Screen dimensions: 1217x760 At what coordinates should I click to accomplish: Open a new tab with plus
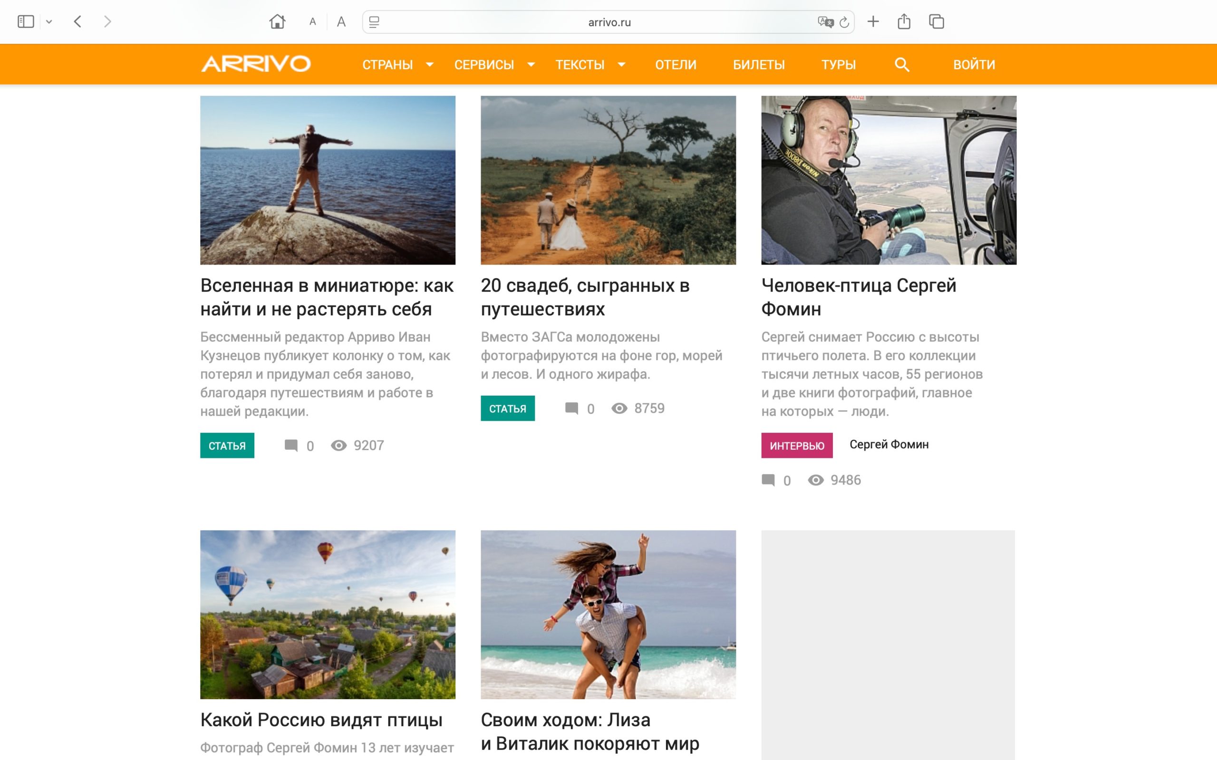pyautogui.click(x=873, y=22)
